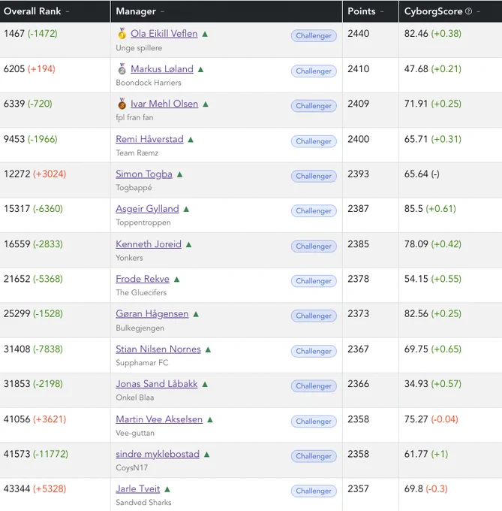Screen dimensions: 502x511
Task: Click the green triangle next to Jarle Tveit
Action: point(167,489)
